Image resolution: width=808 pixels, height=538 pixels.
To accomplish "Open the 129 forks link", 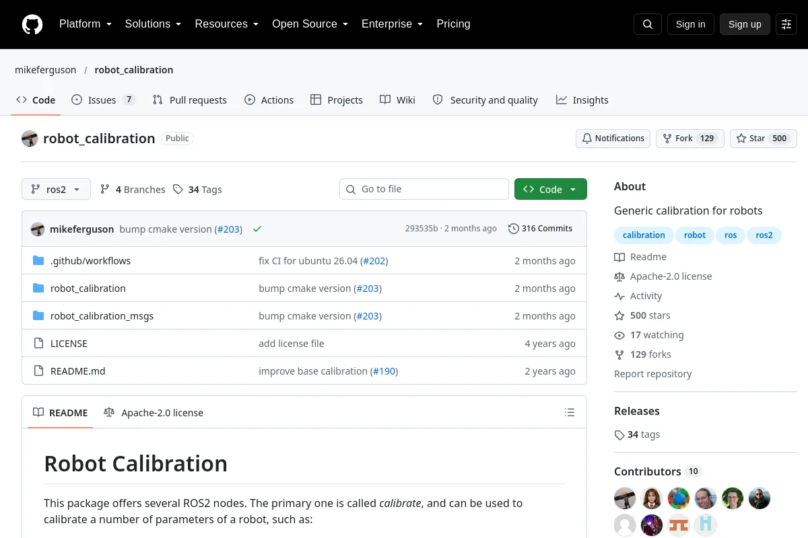I will pyautogui.click(x=643, y=354).
